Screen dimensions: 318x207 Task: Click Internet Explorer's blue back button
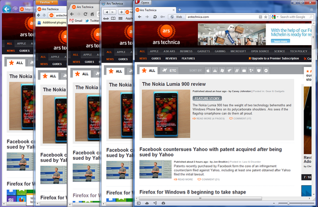[6, 9]
